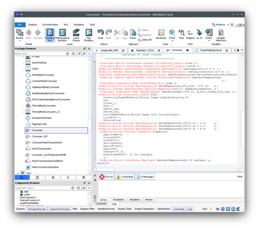Open the Attributes dialog
Image resolution: width=259 pixels, height=229 pixels.
[161, 34]
